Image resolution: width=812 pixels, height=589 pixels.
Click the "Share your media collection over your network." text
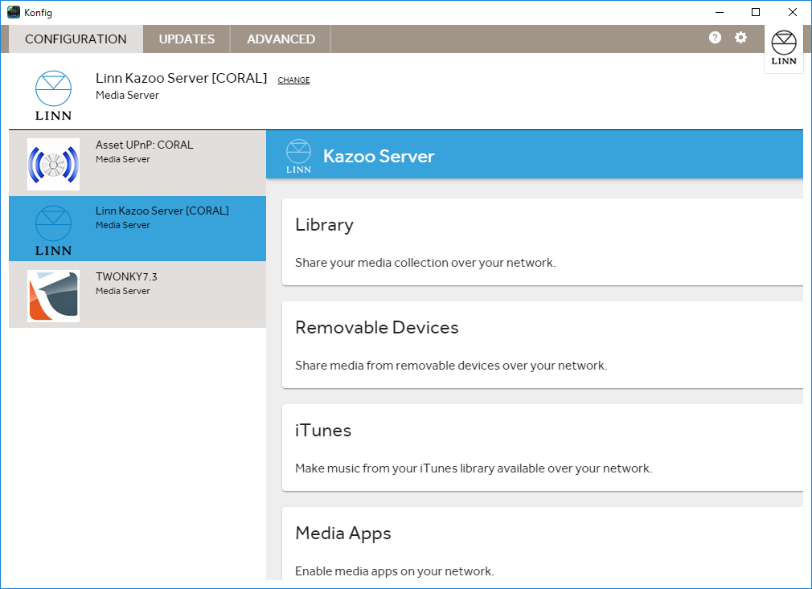(425, 263)
